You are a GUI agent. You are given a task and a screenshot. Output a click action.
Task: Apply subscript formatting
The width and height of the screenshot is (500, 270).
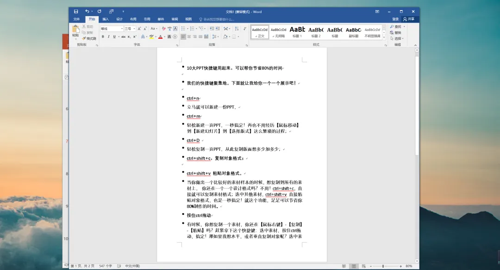[x=129, y=37]
